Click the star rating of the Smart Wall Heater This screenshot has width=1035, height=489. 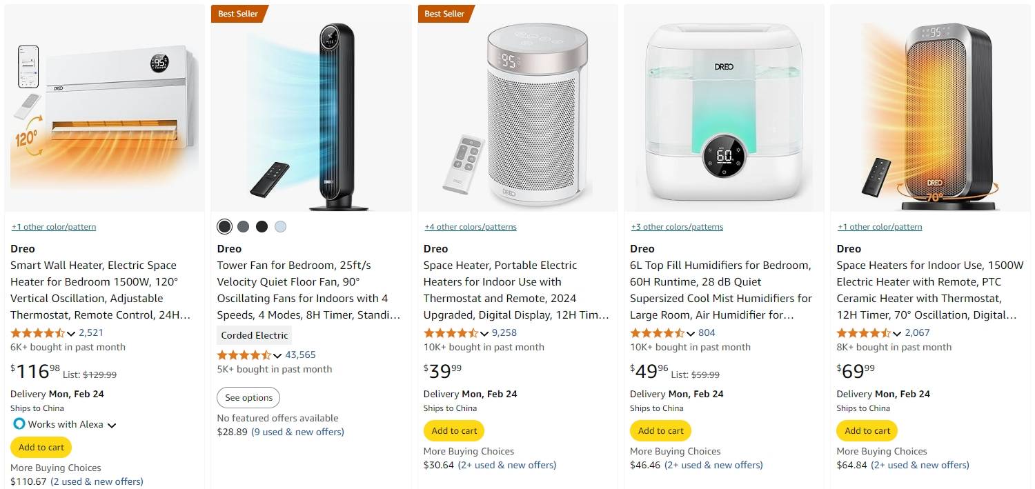39,332
